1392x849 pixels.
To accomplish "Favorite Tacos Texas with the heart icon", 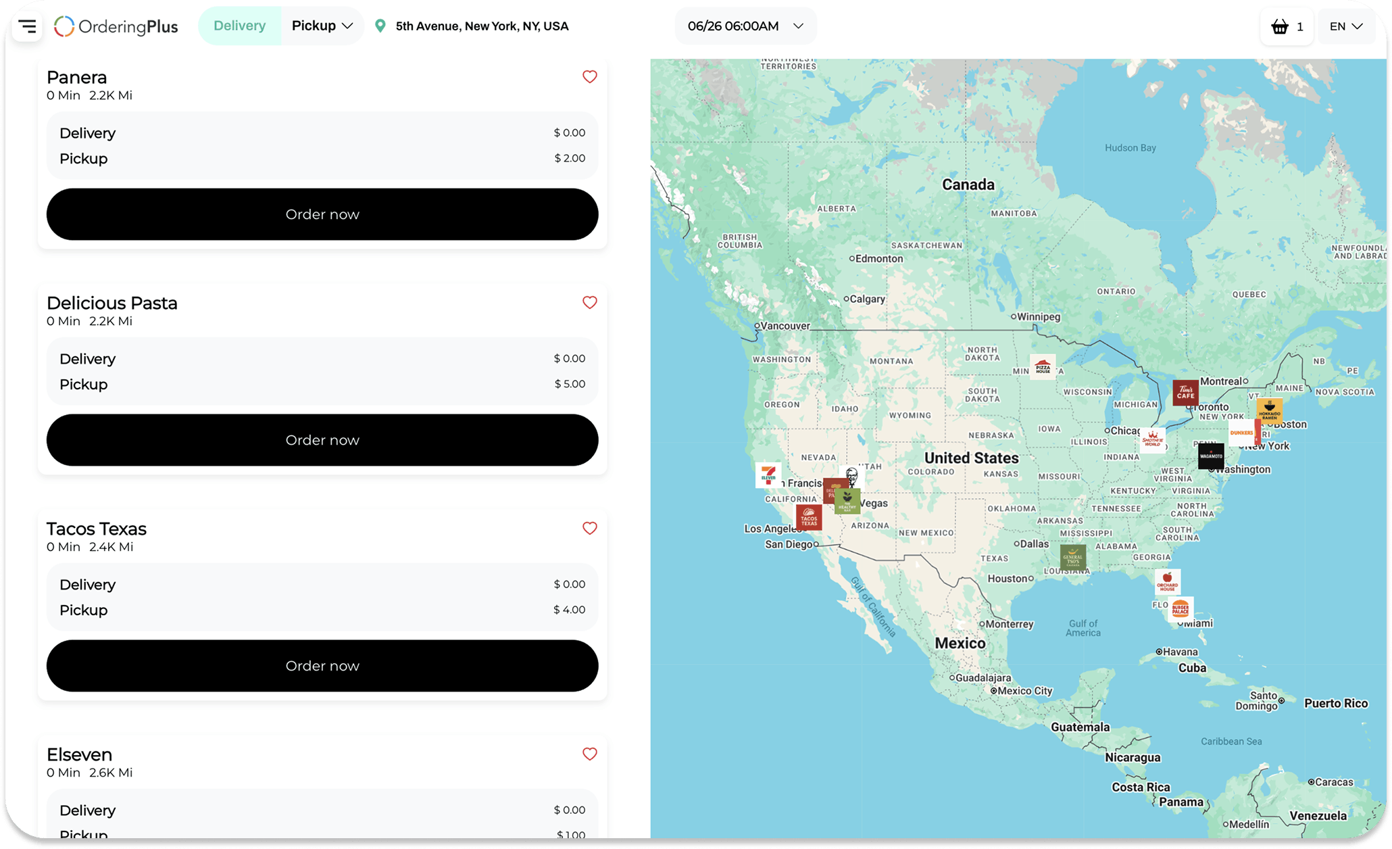I will point(589,528).
